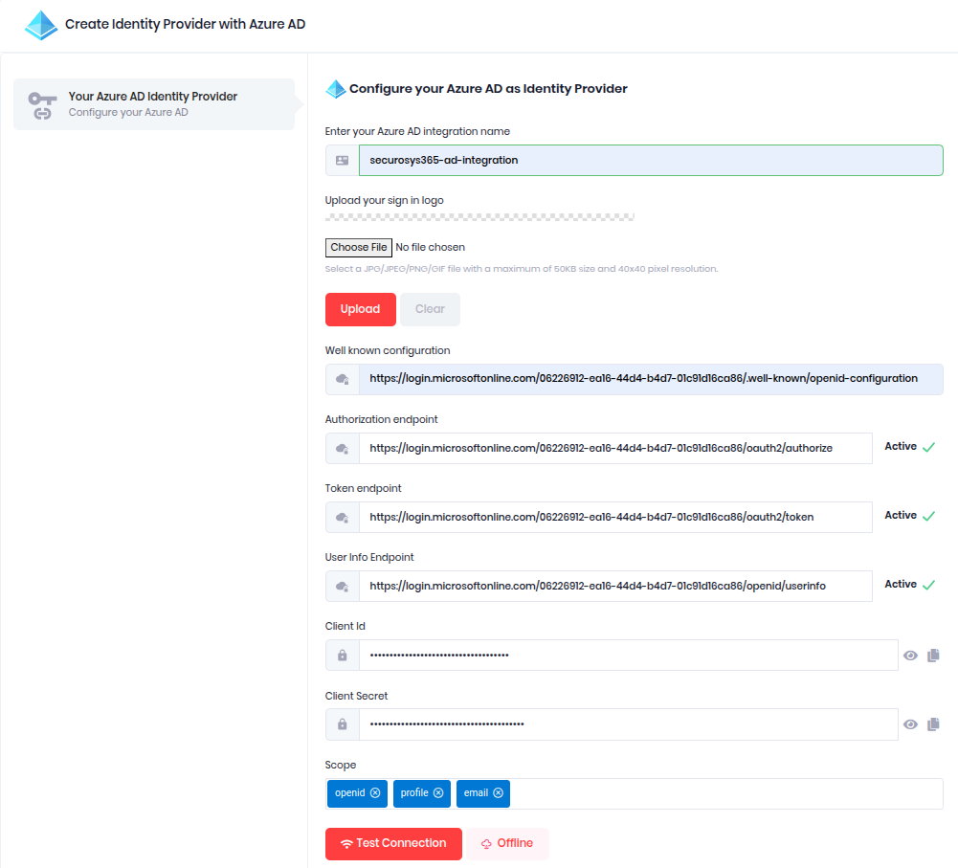The height and width of the screenshot is (868, 958).
Task: Click the Choose File button
Action: 359,248
